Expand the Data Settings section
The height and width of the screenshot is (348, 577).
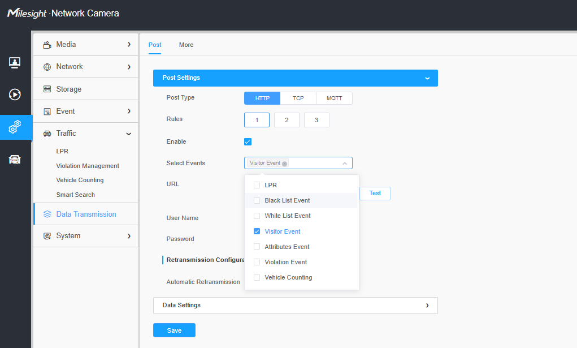pos(427,306)
